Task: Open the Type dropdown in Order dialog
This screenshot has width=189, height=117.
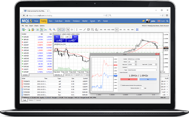Action: 142,70
